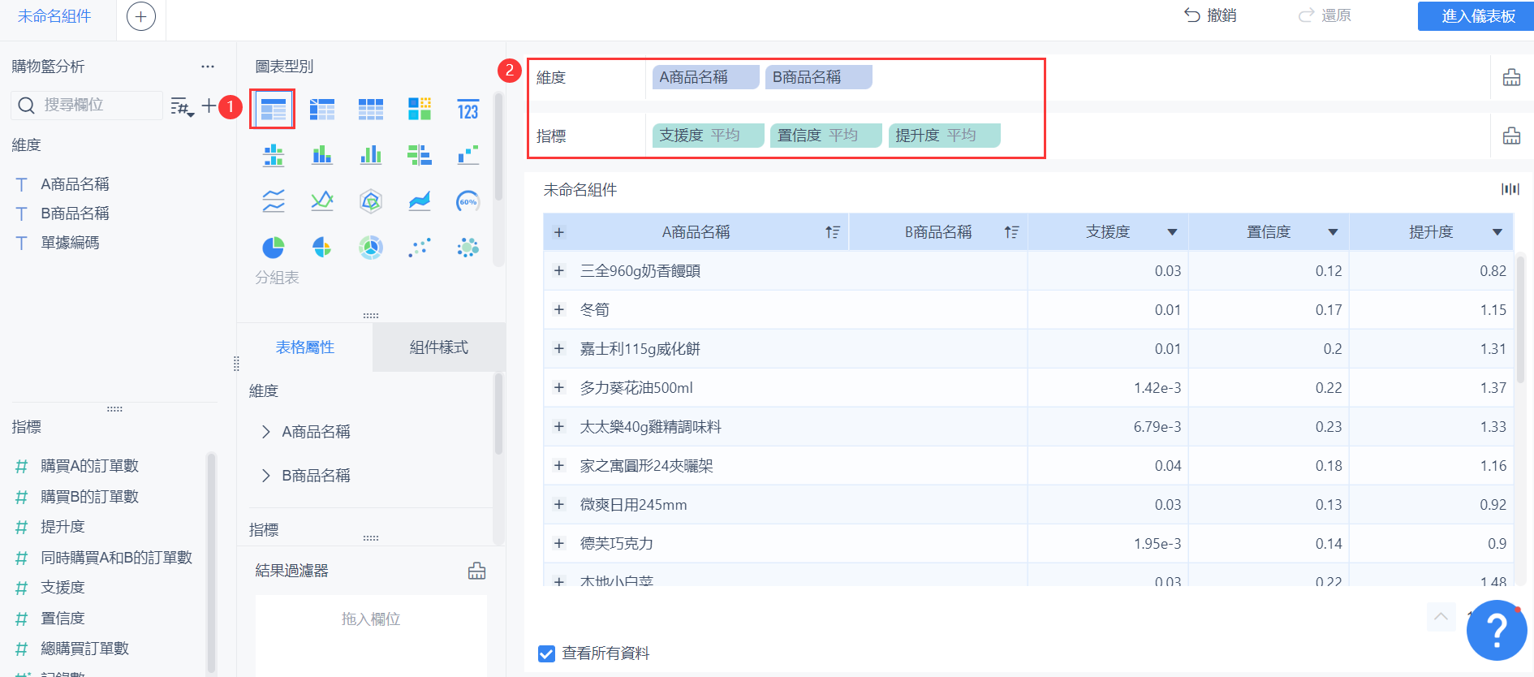1534x677 pixels.
Task: Open filter icon beside the dimension row
Action: [1511, 77]
